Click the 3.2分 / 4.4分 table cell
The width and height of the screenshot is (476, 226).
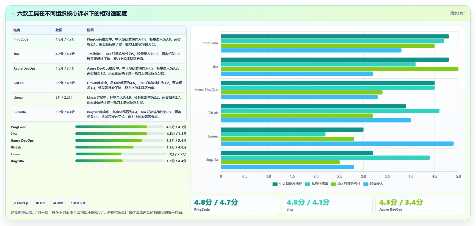(65, 112)
